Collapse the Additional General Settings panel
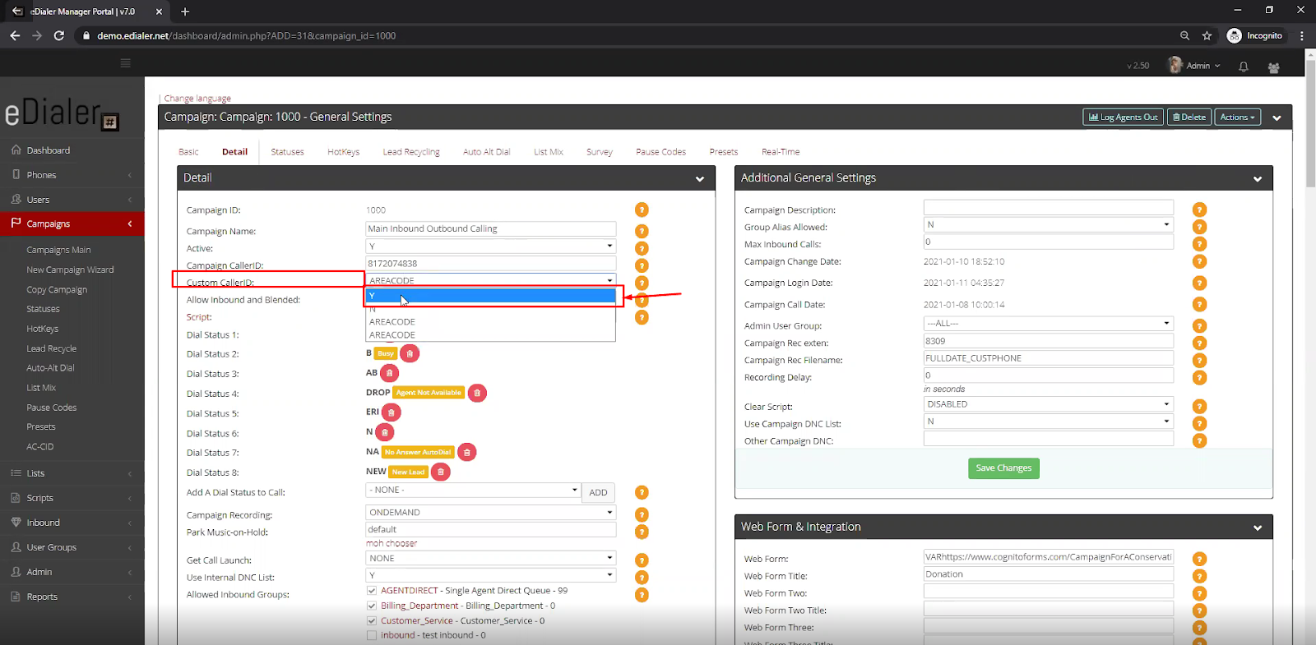This screenshot has width=1316, height=645. point(1258,178)
